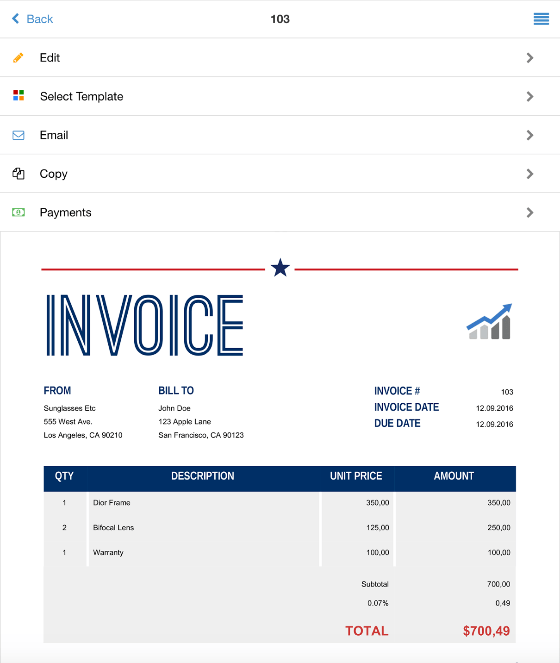Click the AMOUNT column header
Viewport: 560px width, 663px height.
[454, 476]
